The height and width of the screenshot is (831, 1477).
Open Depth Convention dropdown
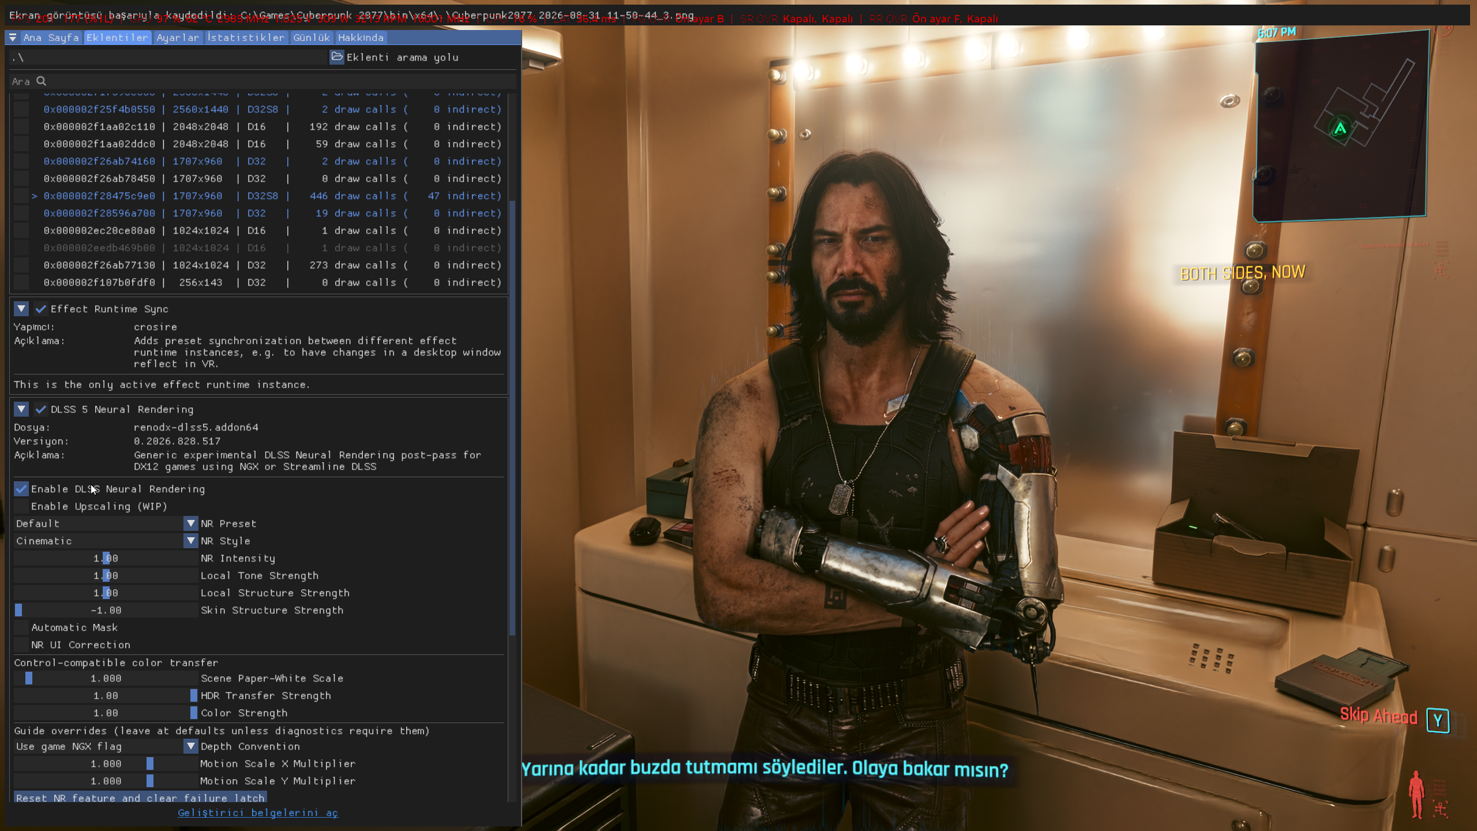pyautogui.click(x=106, y=747)
